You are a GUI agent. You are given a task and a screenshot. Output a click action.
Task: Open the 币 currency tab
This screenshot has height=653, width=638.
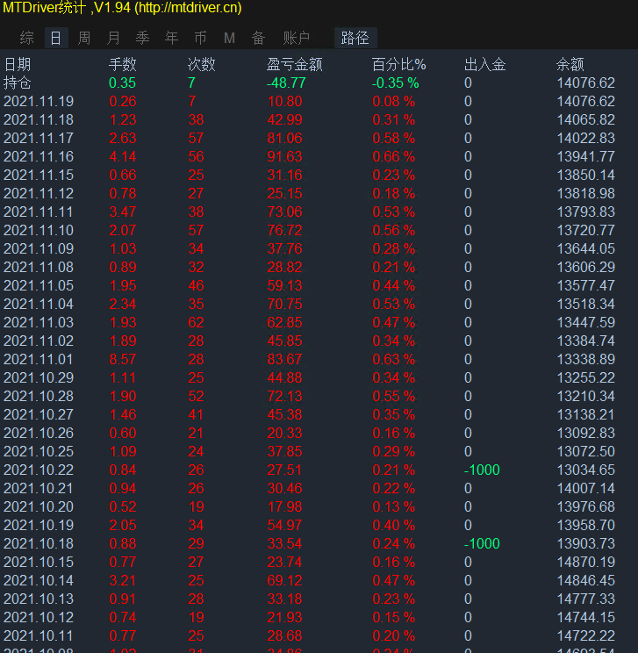pyautogui.click(x=200, y=38)
